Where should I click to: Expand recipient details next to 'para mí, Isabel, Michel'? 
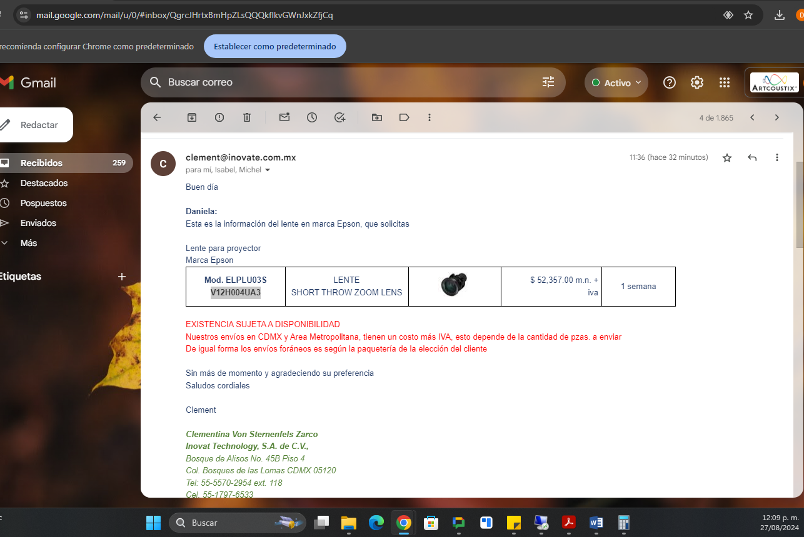pos(268,170)
